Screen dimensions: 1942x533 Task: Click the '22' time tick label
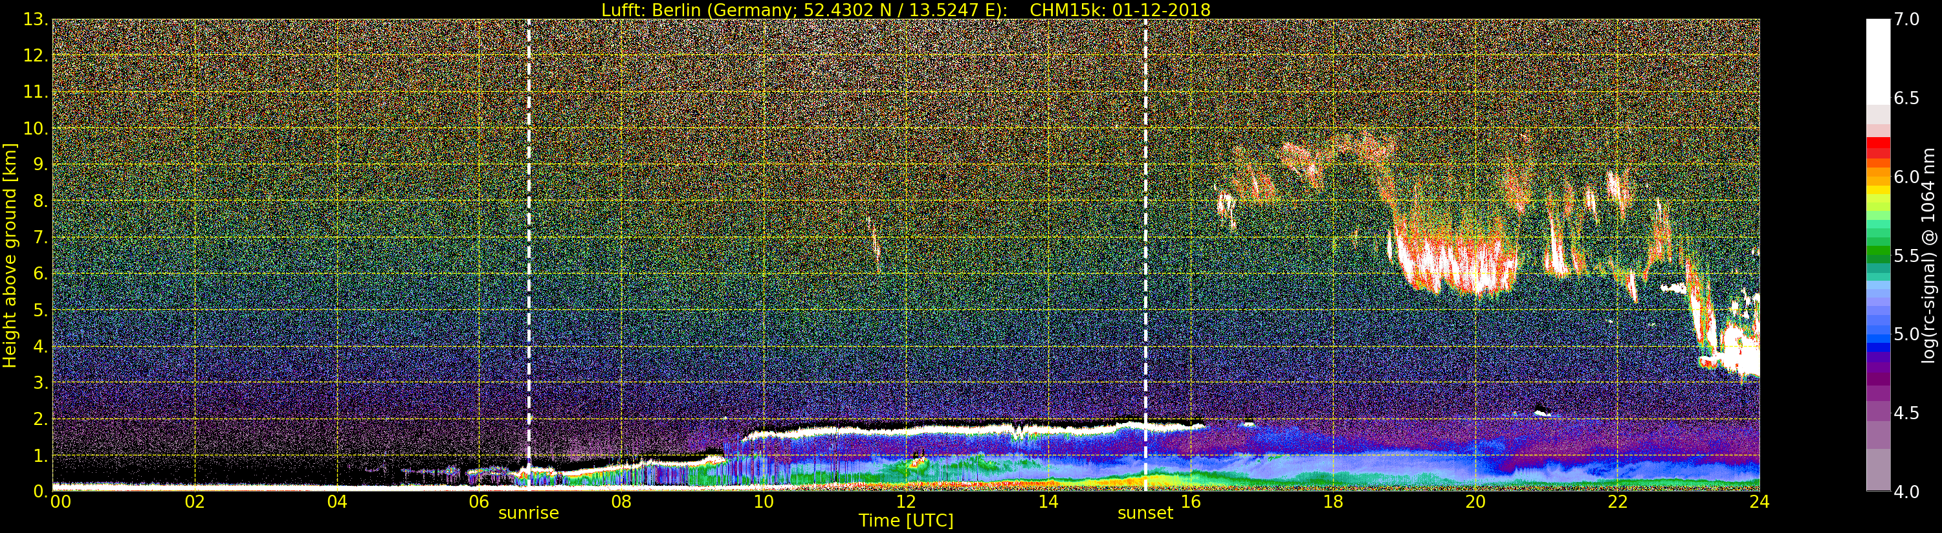tap(1618, 501)
